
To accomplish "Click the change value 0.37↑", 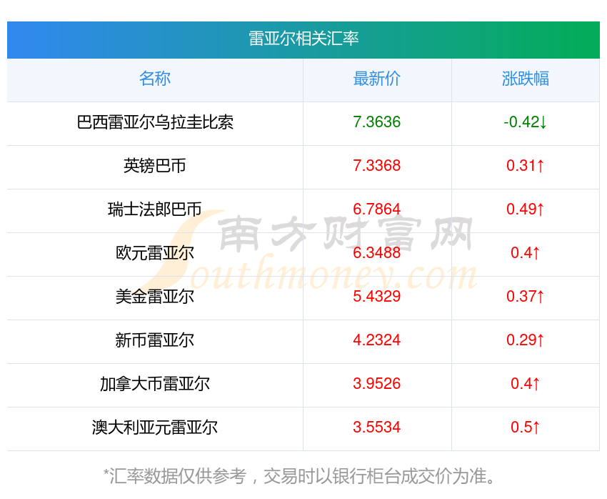I will (x=526, y=297).
